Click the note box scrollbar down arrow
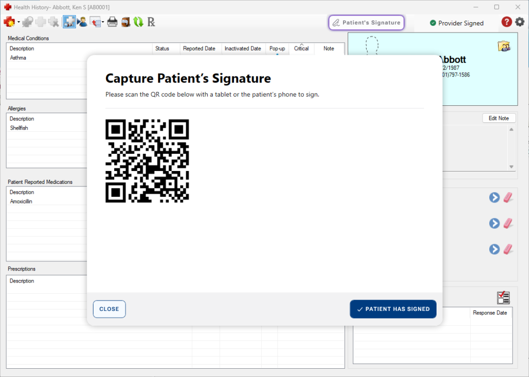This screenshot has height=377, width=529. pos(511,167)
